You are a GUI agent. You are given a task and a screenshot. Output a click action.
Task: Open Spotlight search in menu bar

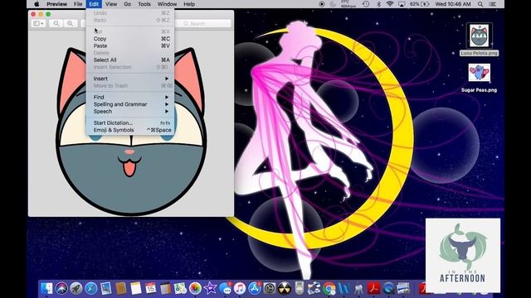click(x=480, y=4)
